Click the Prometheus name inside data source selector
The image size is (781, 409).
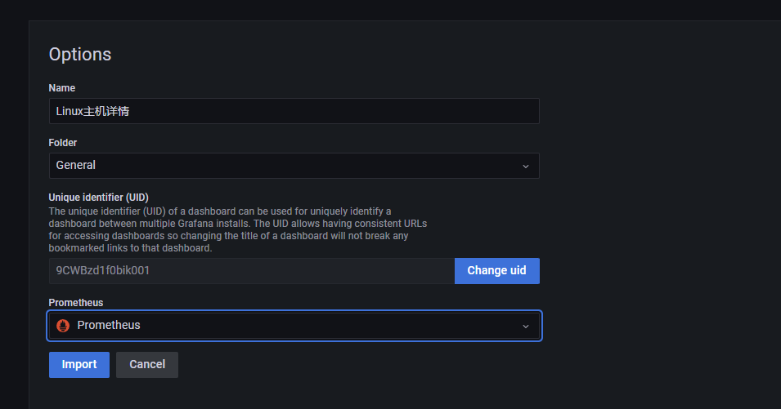click(109, 325)
